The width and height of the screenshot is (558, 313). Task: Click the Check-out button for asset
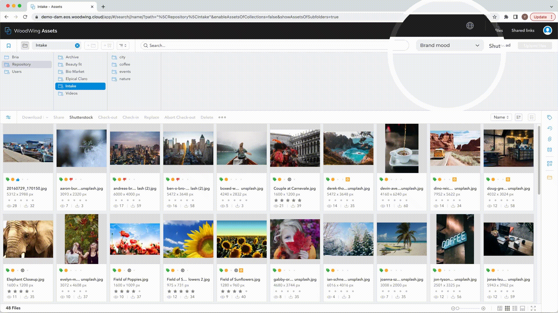pos(107,117)
